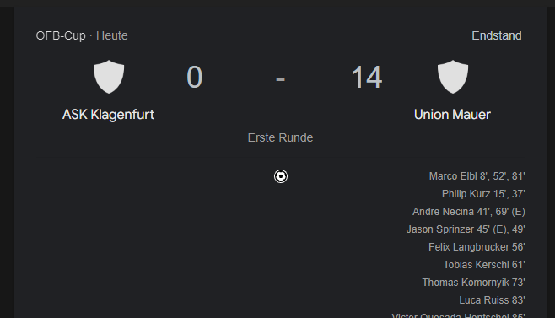This screenshot has height=318, width=555.
Task: Click the dash between the scores
Action: coord(280,79)
